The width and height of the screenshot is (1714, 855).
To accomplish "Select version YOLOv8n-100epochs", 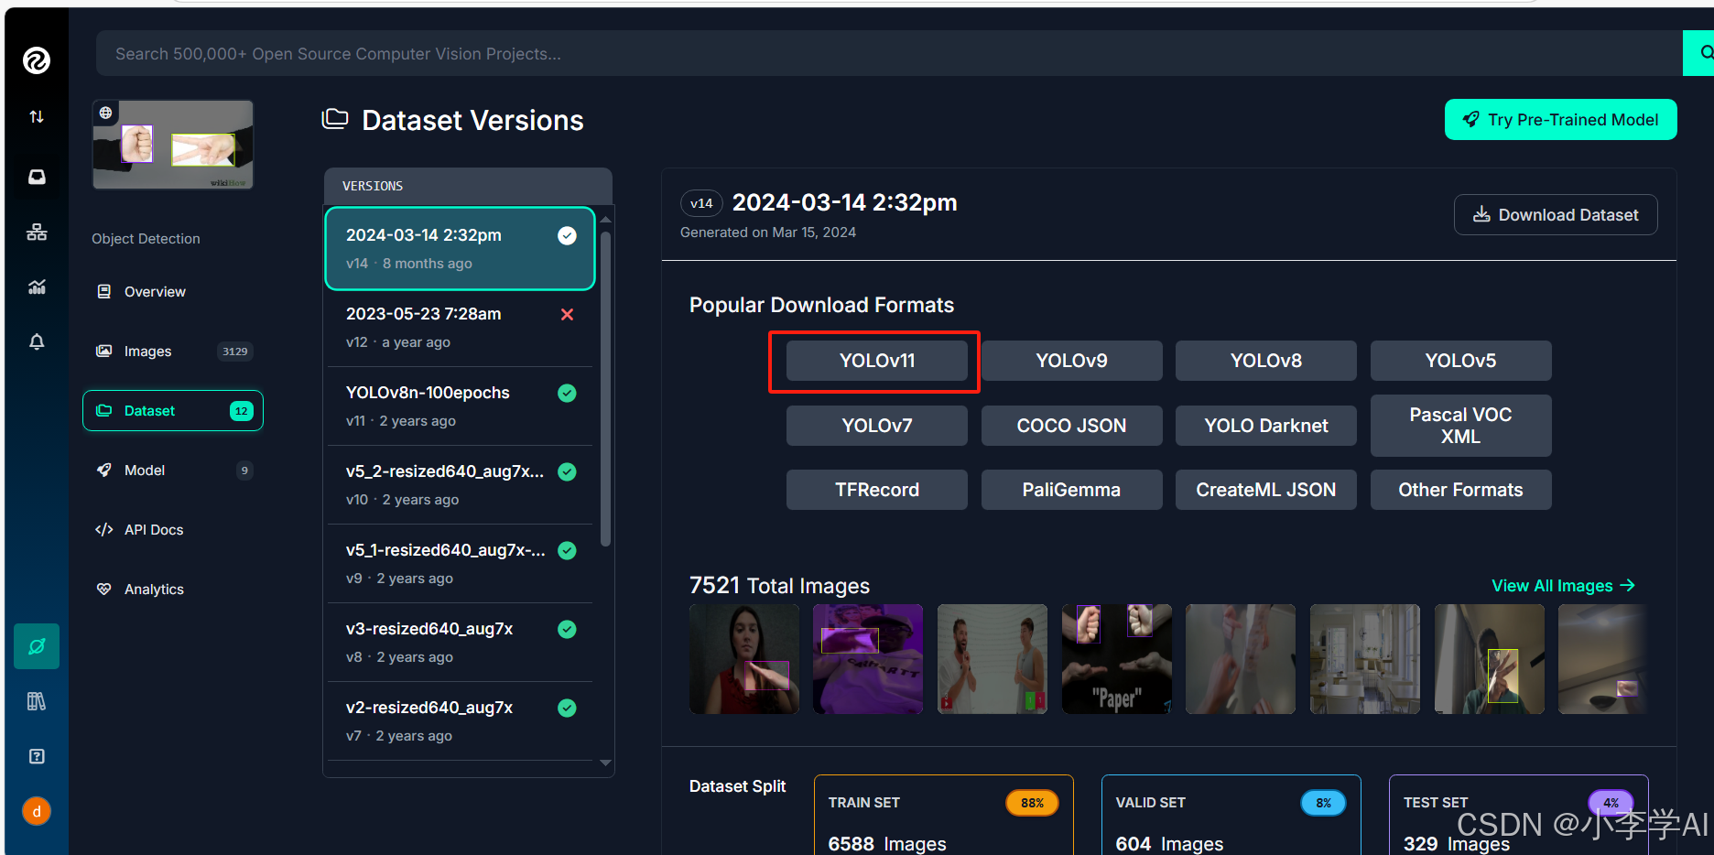I will [461, 406].
